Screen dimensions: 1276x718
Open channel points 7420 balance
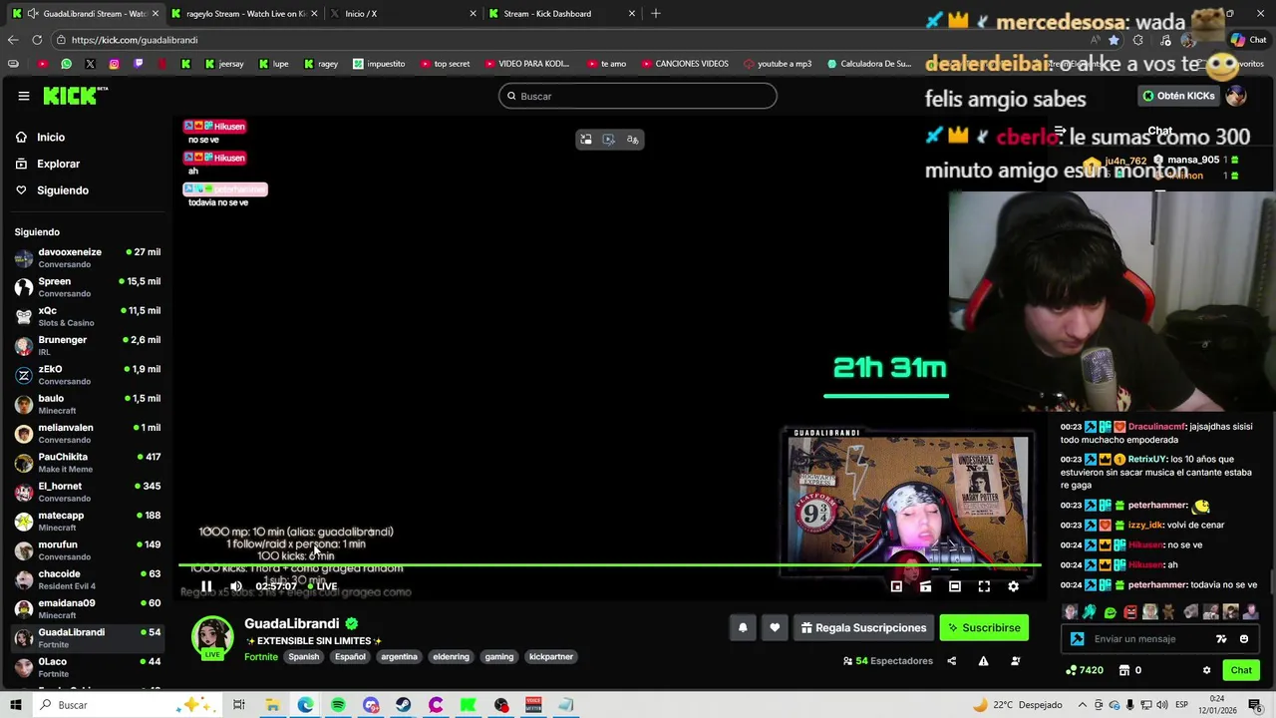(x=1085, y=670)
